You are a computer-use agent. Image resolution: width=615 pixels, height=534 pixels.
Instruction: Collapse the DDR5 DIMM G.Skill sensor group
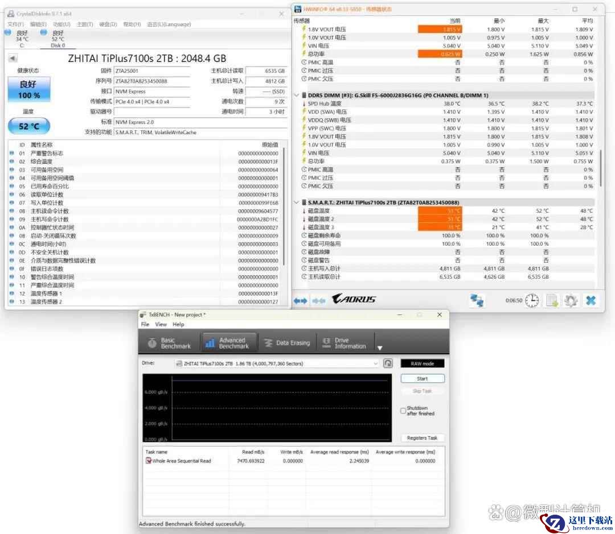[296, 95]
